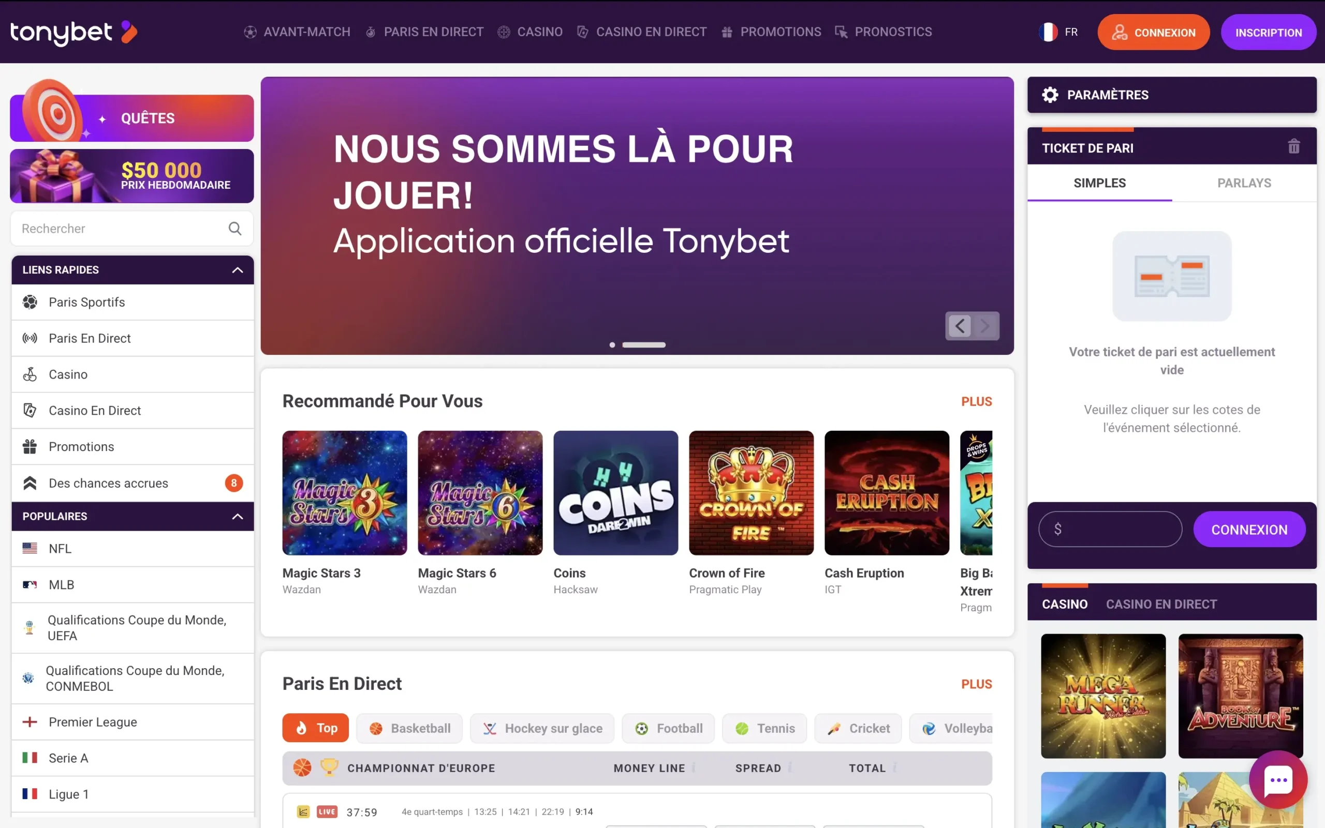Open the Book of Adventure casino thumbnail
Screen dimensions: 1325x828
(x=1241, y=696)
